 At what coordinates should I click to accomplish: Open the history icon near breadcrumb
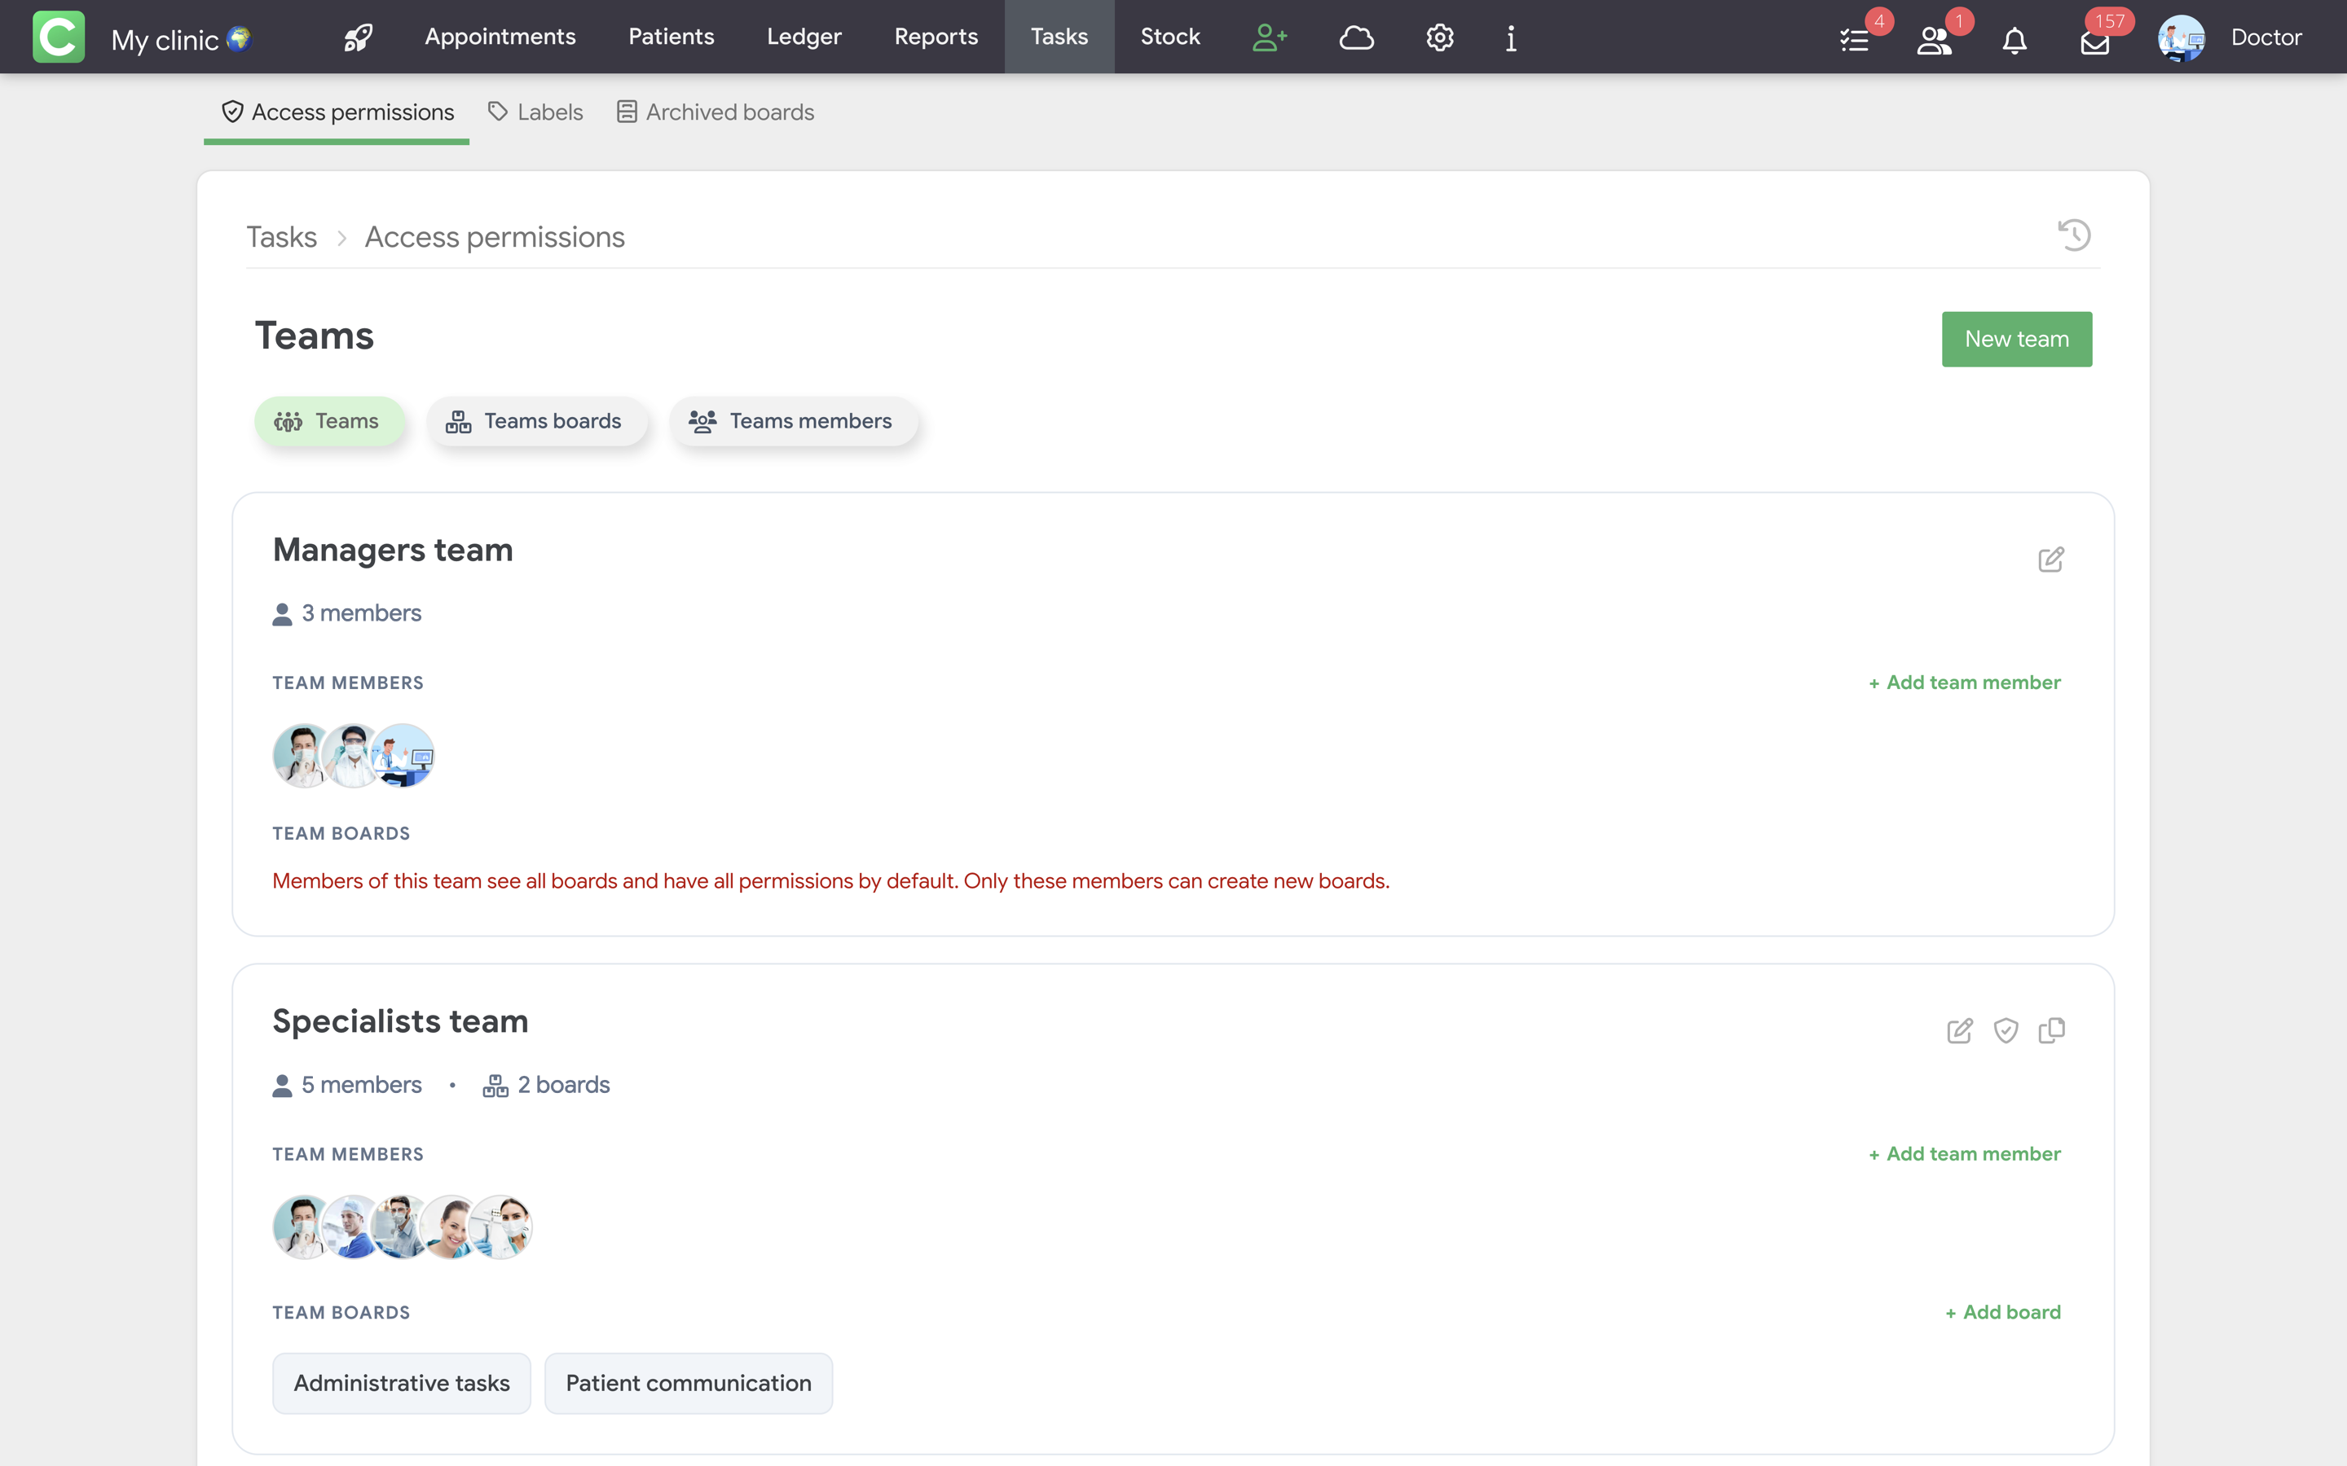pyautogui.click(x=2073, y=235)
